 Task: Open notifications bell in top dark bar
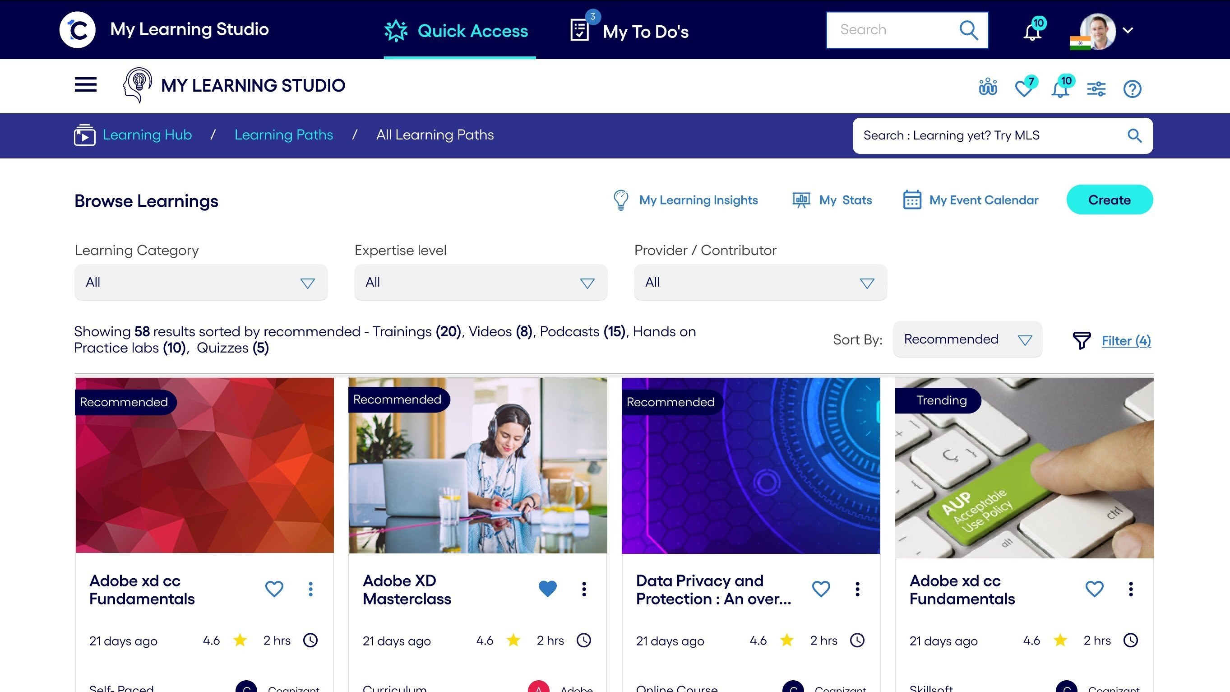point(1032,31)
